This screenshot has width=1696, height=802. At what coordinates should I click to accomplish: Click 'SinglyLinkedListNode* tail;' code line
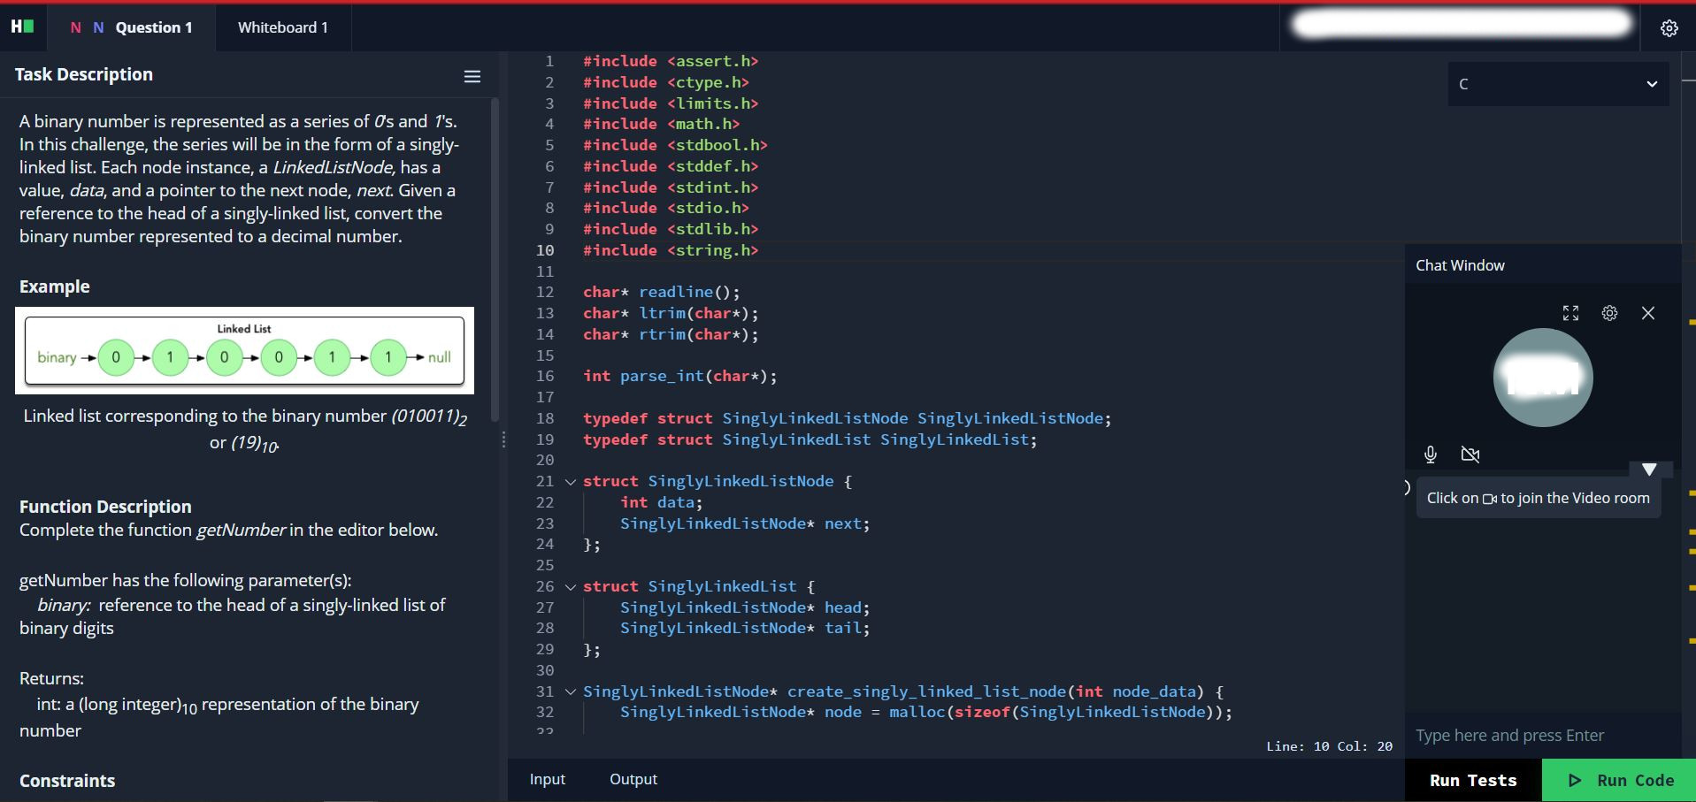click(x=745, y=629)
